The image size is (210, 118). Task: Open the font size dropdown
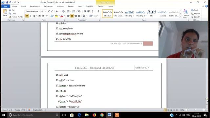pyautogui.click(x=46, y=11)
